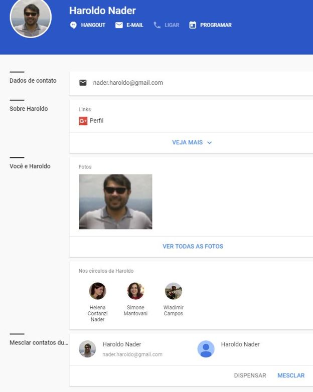
Task: Click the generic blue avatar icon
Action: point(206,349)
